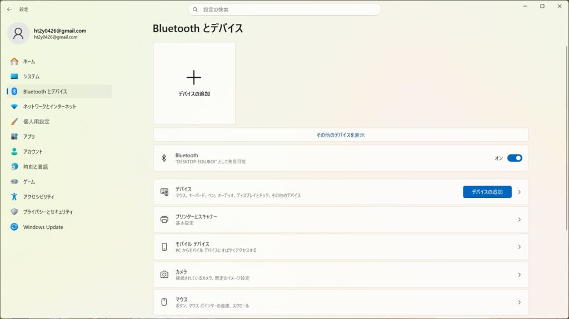Click the 設定の検索 search box
Image resolution: width=569 pixels, height=319 pixels.
click(x=284, y=9)
